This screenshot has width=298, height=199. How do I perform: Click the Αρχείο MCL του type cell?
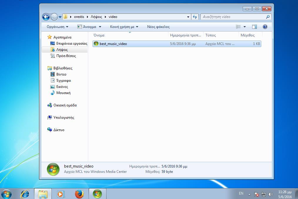tap(220, 44)
